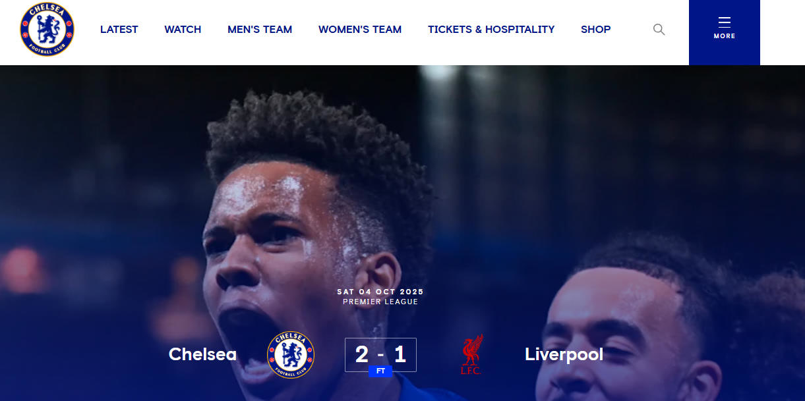Select WOMEN'S TEAM in the navigation

(x=360, y=29)
